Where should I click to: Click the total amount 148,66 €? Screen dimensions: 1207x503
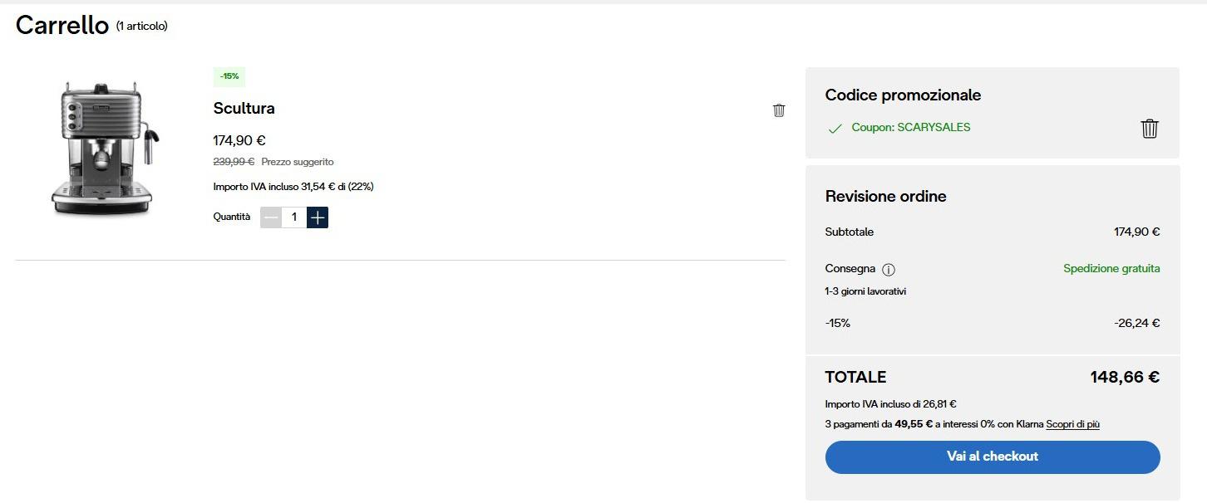(1124, 378)
